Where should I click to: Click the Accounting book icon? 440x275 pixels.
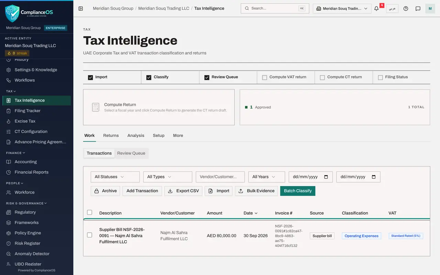(x=9, y=162)
